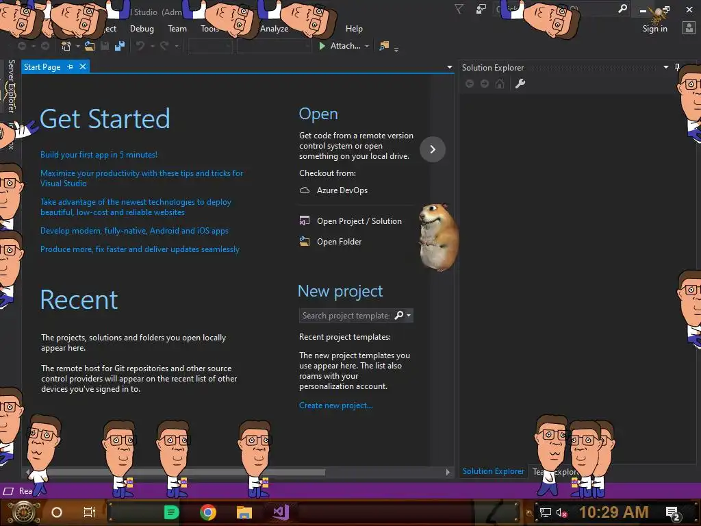Toggle the pin on the Start Page tab
Screen dimensions: 701x526
(71, 66)
